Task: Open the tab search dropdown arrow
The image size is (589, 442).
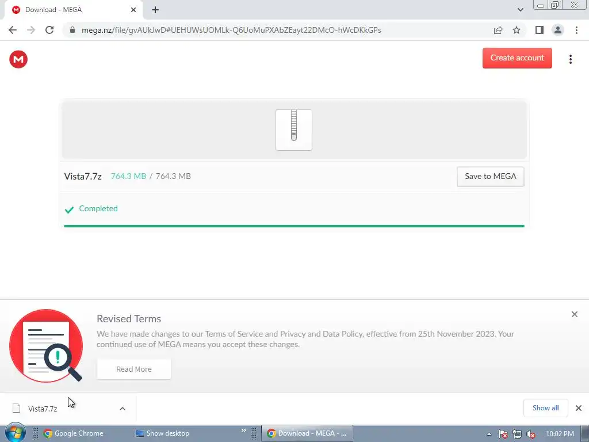Action: [x=520, y=10]
